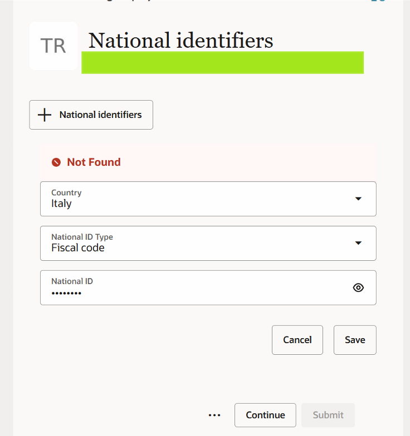This screenshot has height=436, width=410.
Task: Click the Not Found error message text
Action: 94,162
